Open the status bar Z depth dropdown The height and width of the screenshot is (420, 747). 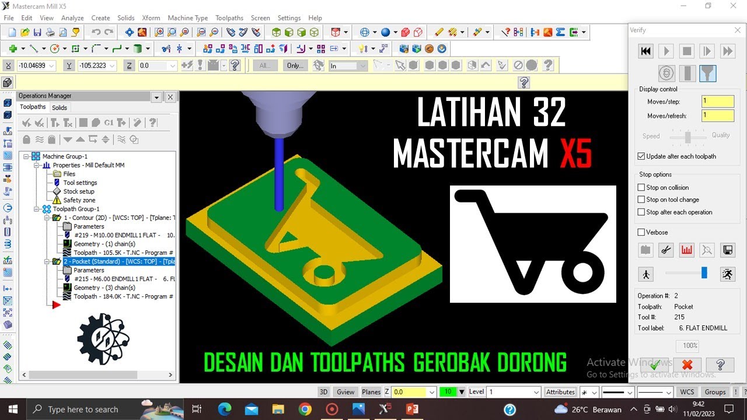(432, 392)
